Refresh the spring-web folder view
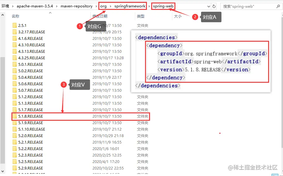Image resolution: width=283 pixels, height=176 pixels. (x=214, y=6)
